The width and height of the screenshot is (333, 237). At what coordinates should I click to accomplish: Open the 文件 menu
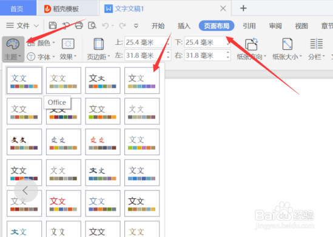coord(18,25)
